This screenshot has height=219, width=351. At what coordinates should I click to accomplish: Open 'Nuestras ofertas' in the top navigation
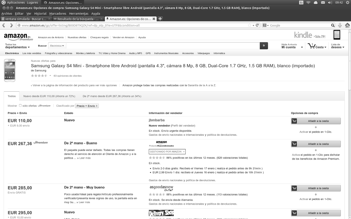click(77, 37)
